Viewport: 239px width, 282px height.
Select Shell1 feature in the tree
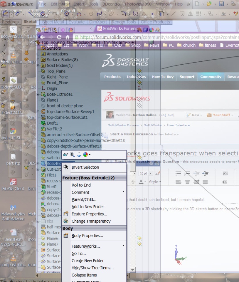(x=52, y=187)
